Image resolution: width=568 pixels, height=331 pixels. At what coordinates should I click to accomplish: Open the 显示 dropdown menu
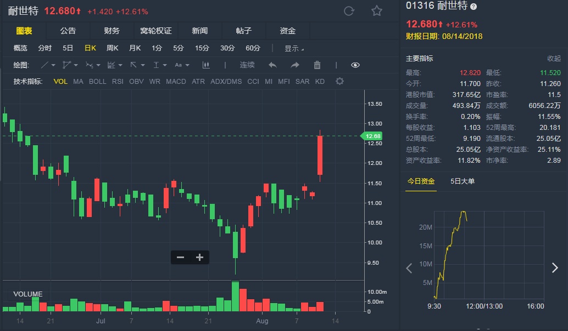(x=294, y=48)
